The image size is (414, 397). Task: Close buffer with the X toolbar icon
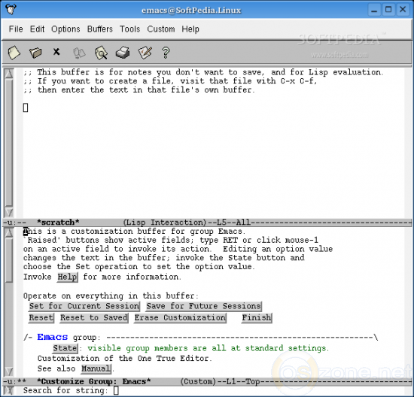[x=56, y=51]
